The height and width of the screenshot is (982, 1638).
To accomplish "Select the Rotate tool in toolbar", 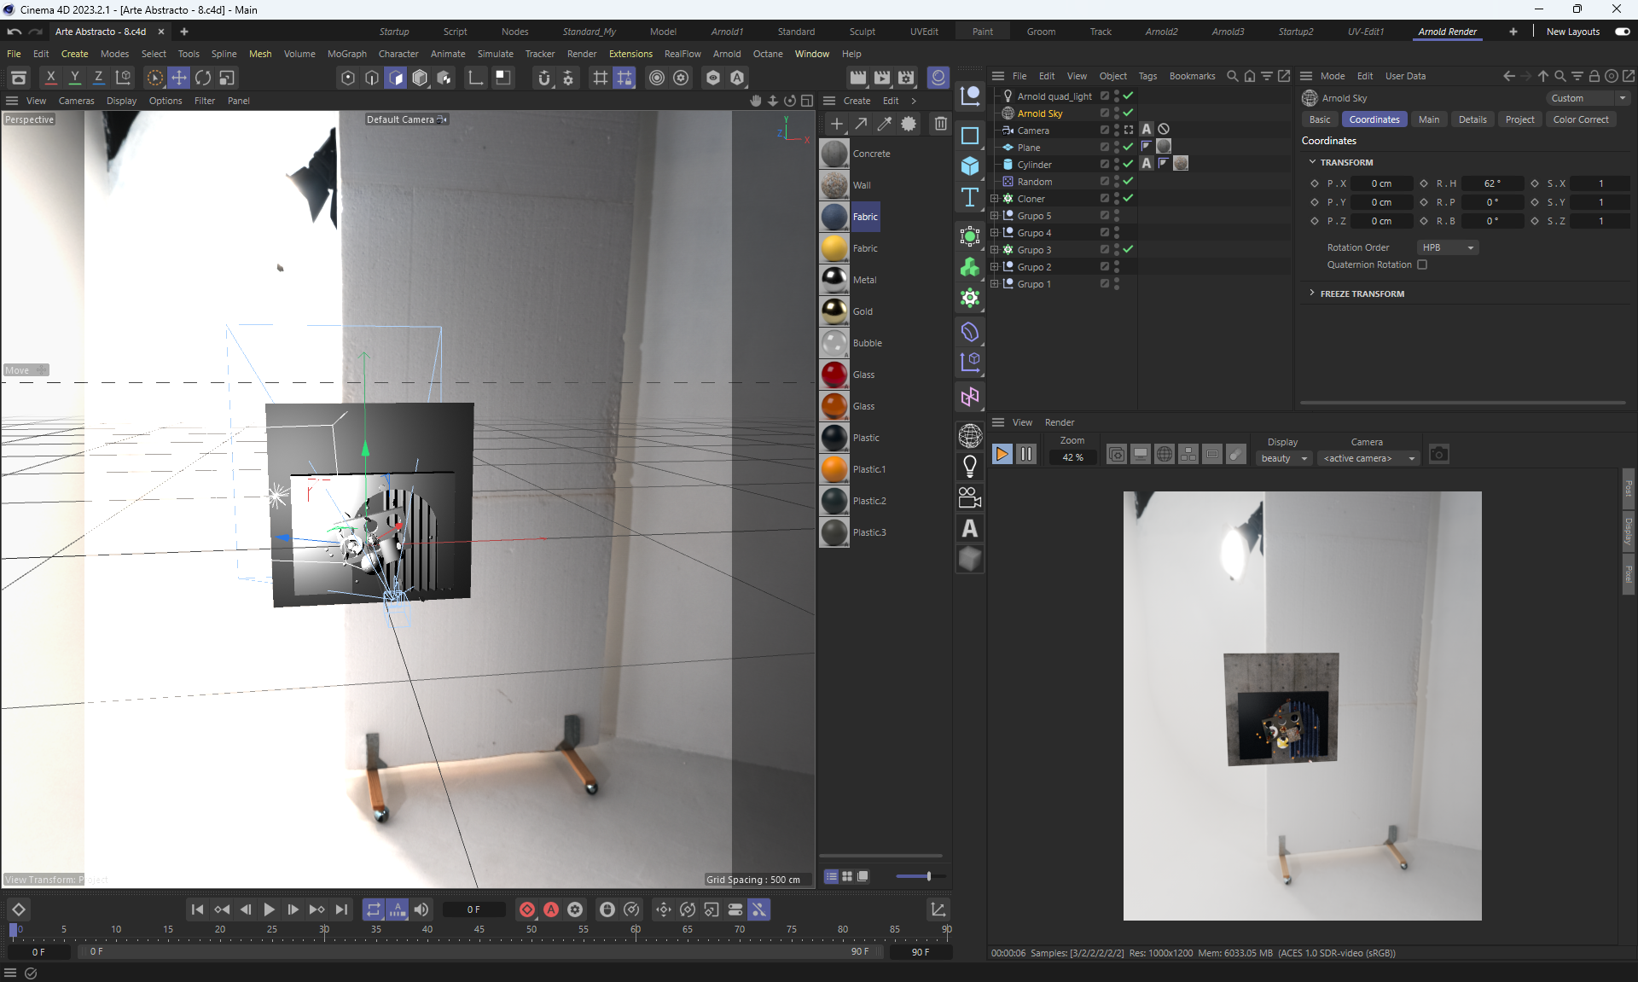I will point(203,78).
